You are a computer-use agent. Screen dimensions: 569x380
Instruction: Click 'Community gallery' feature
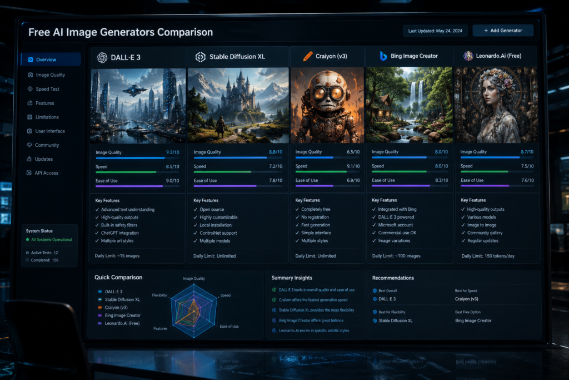485,233
